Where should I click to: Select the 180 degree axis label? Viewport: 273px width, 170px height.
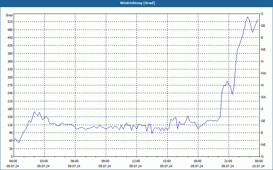click(x=10, y=109)
